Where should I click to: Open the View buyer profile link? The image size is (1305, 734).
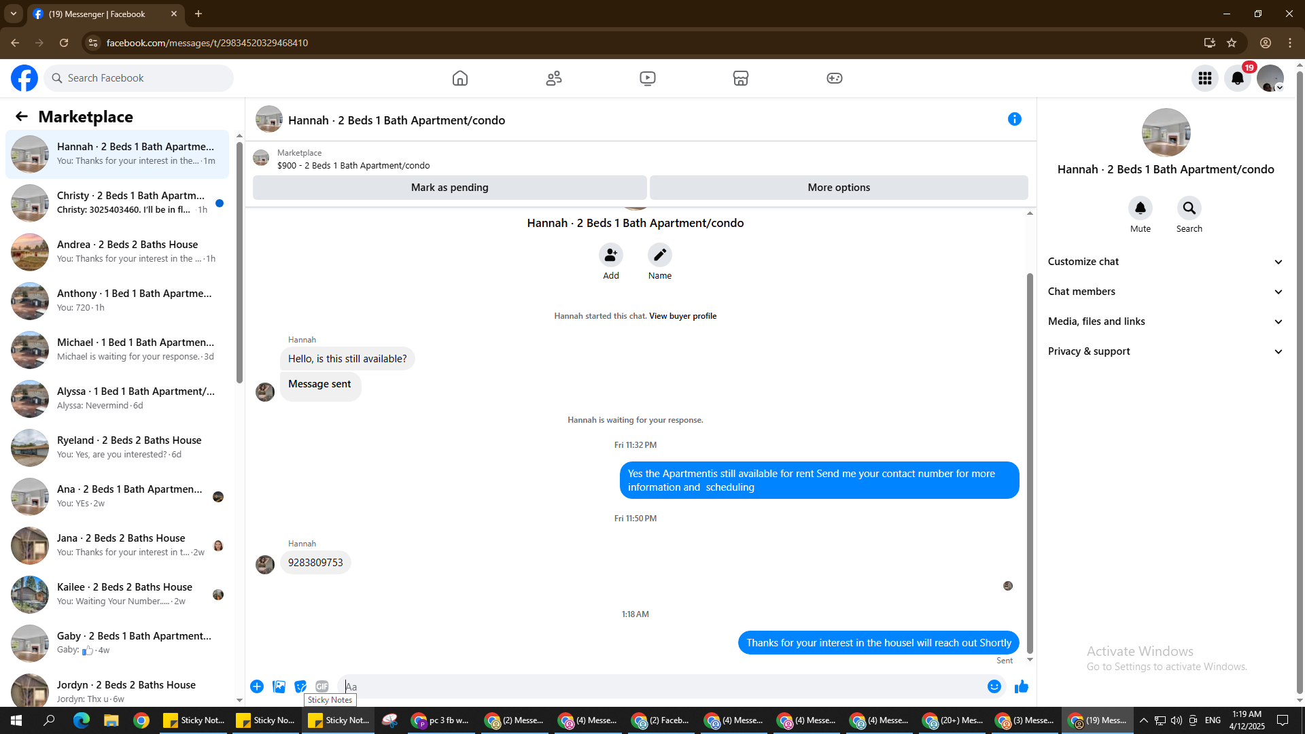coord(682,316)
